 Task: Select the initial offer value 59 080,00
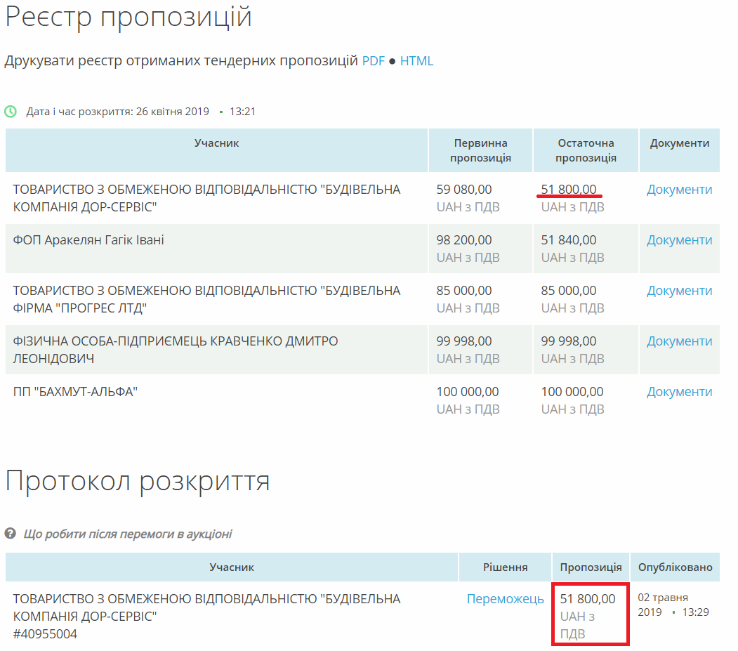coord(463,190)
